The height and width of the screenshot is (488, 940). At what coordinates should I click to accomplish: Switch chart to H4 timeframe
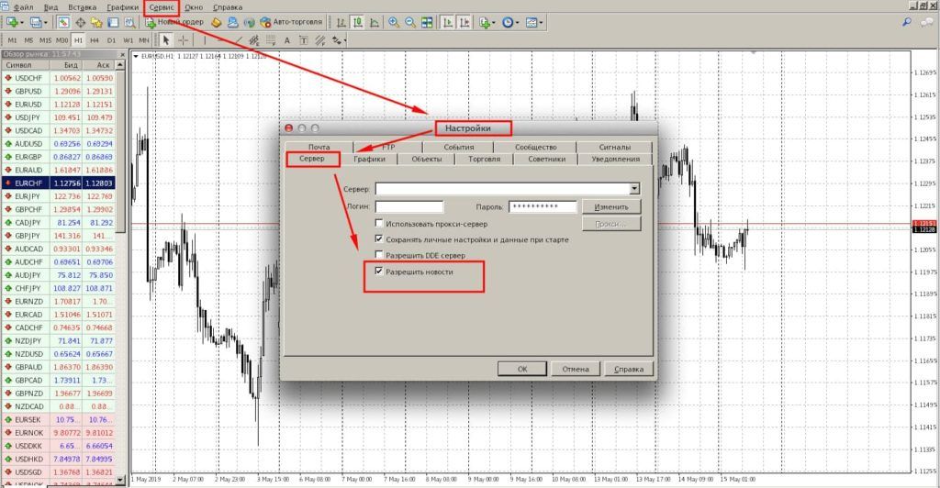(x=95, y=39)
